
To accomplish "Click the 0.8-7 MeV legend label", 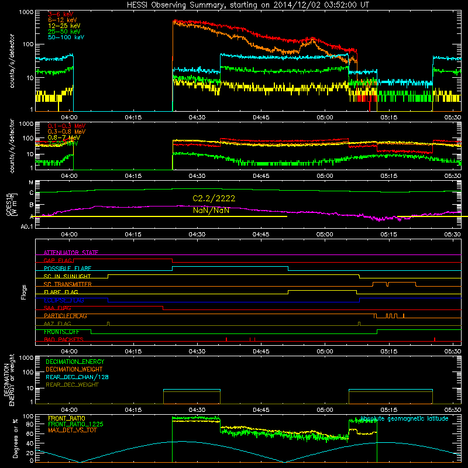I will pos(64,137).
